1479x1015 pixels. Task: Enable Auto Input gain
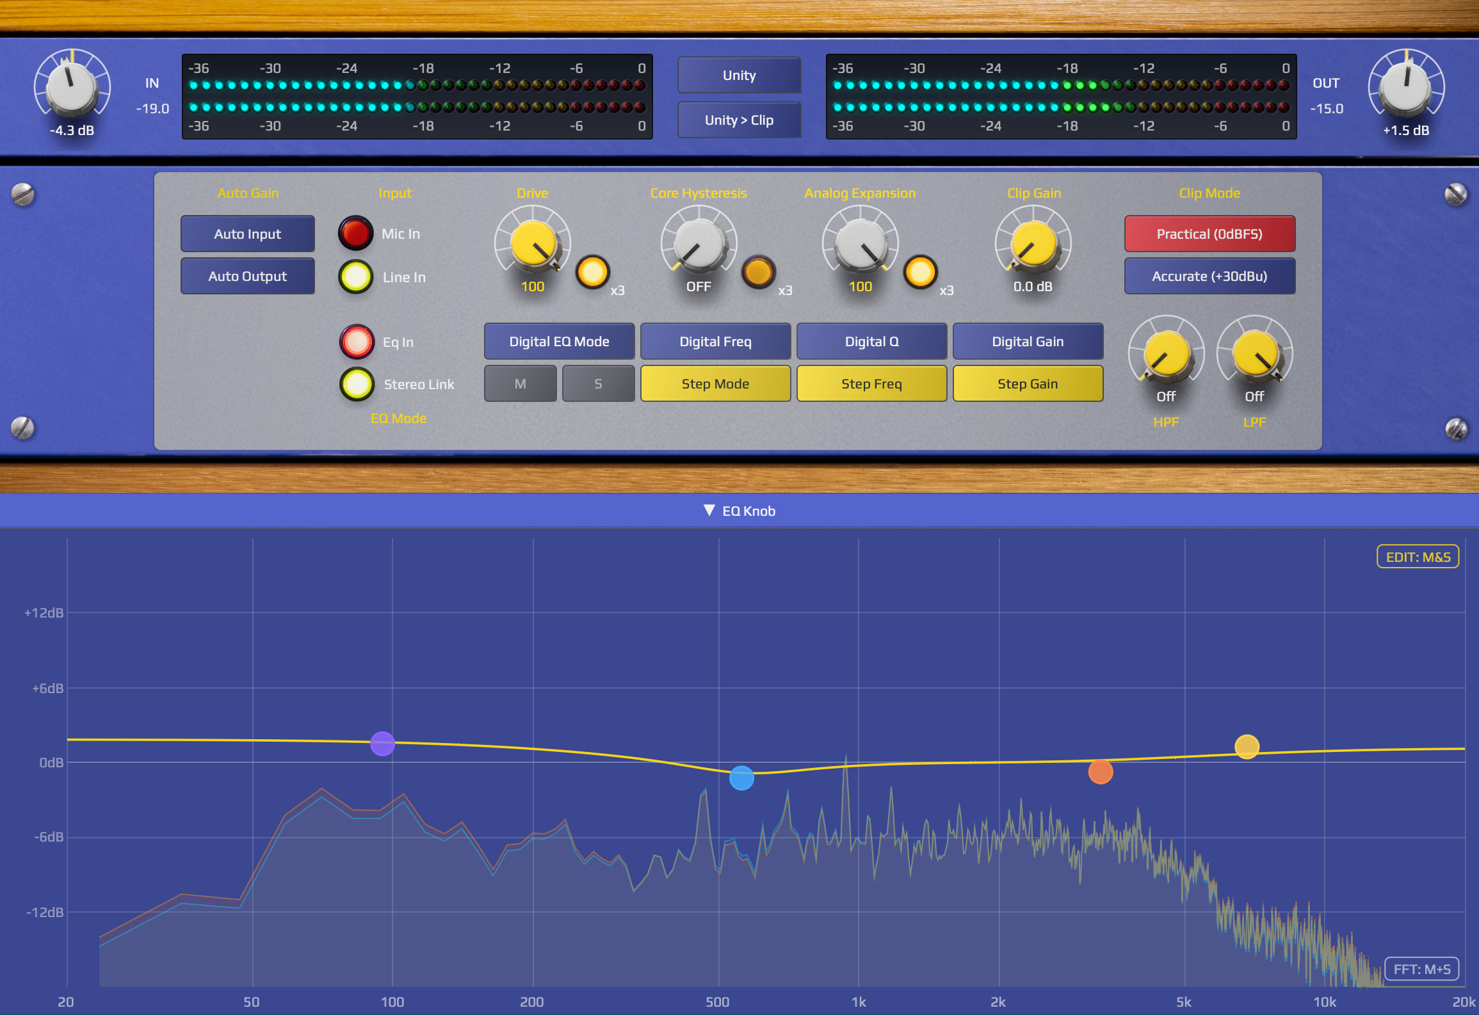coord(248,234)
